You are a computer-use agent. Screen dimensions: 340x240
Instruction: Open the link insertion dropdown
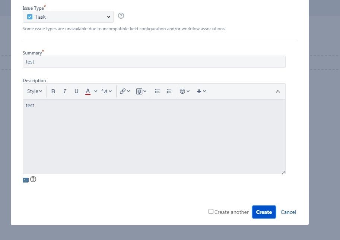125,91
